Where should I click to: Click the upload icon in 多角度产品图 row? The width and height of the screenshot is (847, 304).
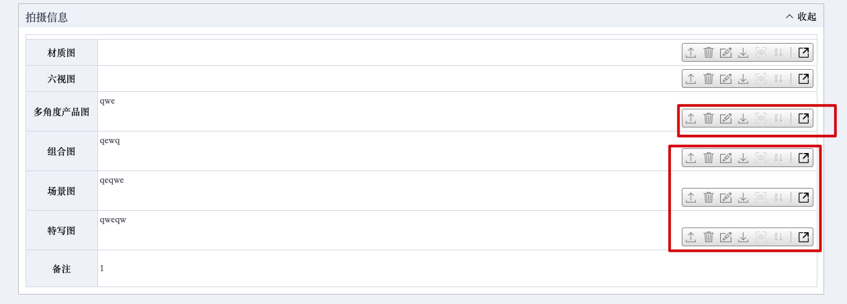coord(690,118)
